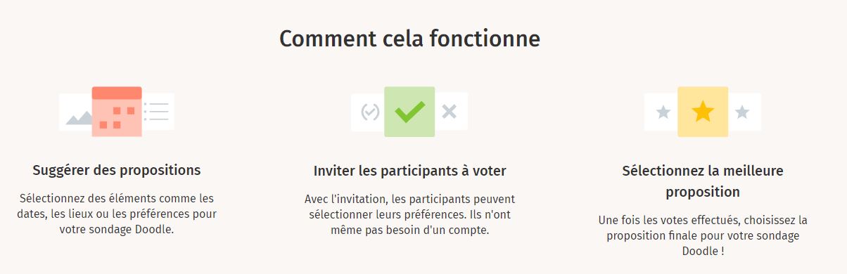Click the text about participants needing no account

(x=409, y=214)
